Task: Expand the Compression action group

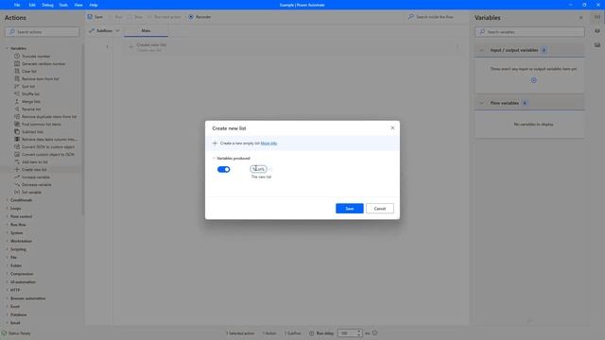Action: click(7, 274)
